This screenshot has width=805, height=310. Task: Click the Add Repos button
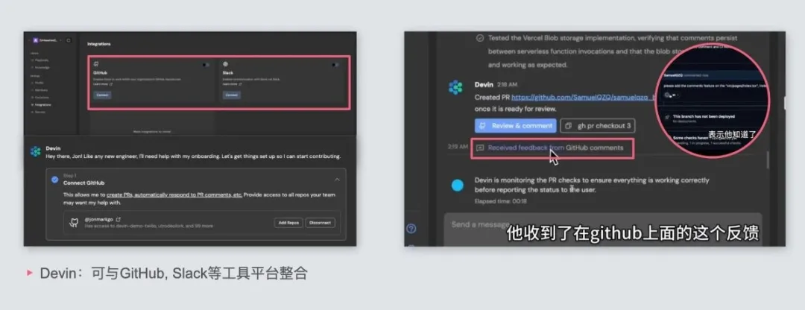288,223
